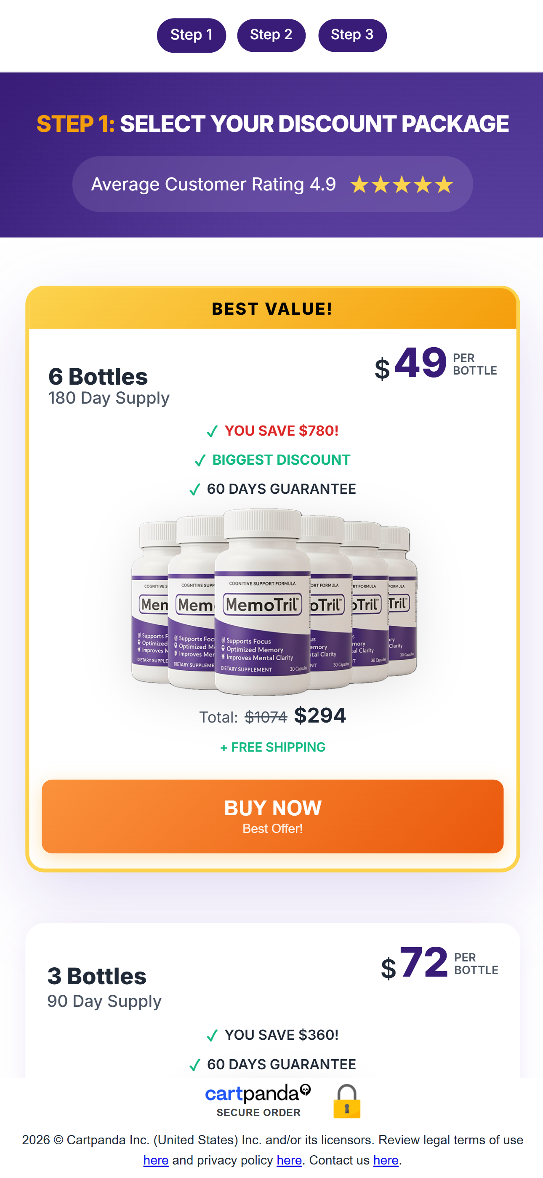
Task: Click the six MemoTril bottles image
Action: [x=273, y=602]
